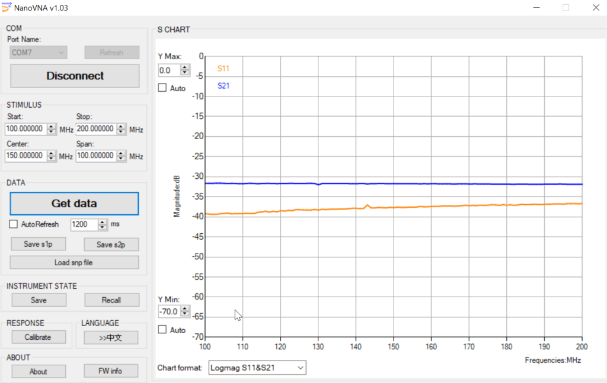Toggle the Y Min Auto checkbox

(162, 330)
